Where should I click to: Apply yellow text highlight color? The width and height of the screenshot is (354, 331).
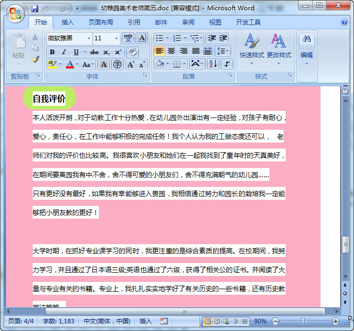pos(52,64)
